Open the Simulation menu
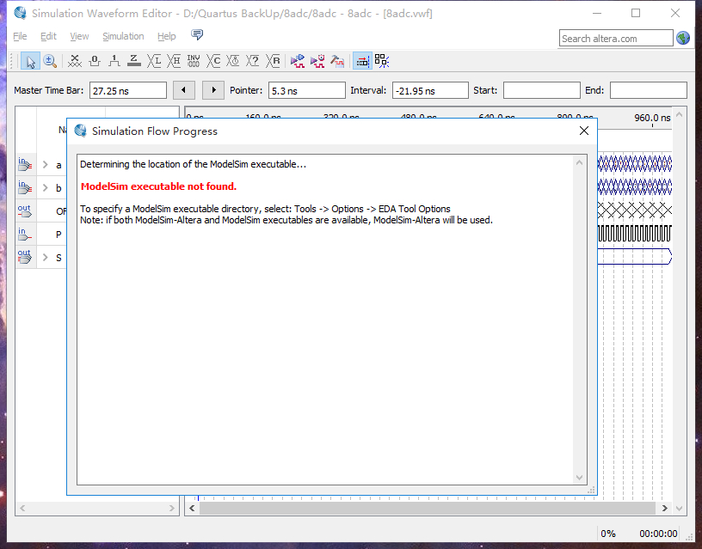Viewport: 702px width, 549px height. pyautogui.click(x=123, y=36)
